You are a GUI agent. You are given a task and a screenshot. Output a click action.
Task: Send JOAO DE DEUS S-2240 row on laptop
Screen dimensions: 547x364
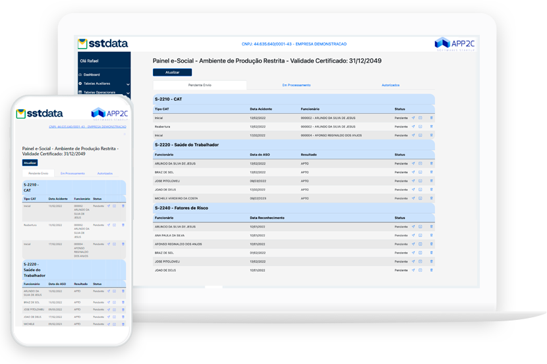[x=413, y=271]
